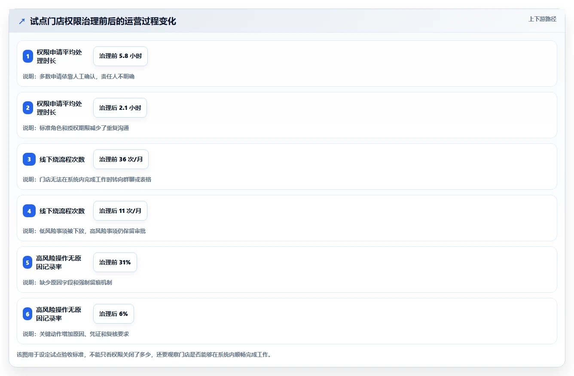Click 线下绕流程次数 label in step 3
Viewport: 574px width, 376px height.
(62, 159)
